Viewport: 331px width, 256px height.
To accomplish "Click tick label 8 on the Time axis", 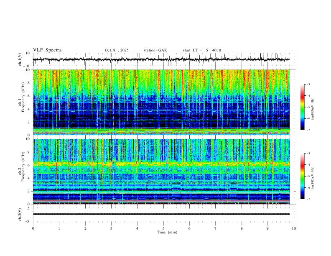I will pyautogui.click(x=242, y=228).
